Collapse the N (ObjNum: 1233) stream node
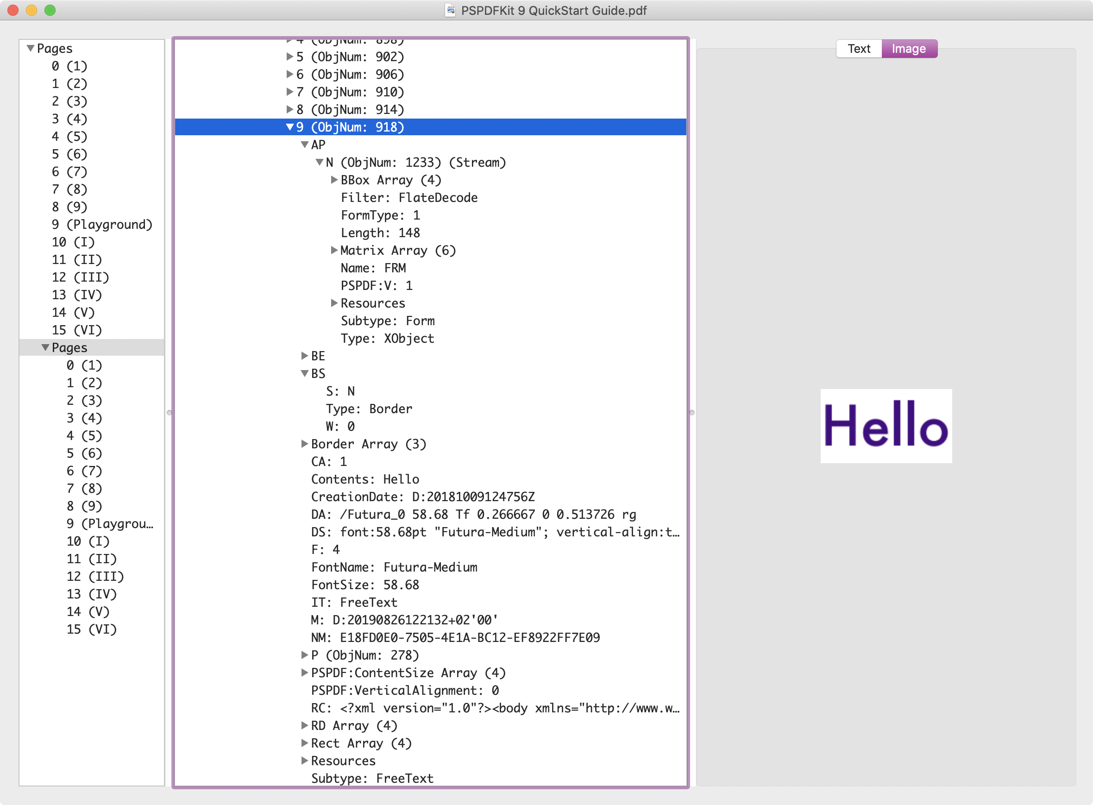 point(320,162)
